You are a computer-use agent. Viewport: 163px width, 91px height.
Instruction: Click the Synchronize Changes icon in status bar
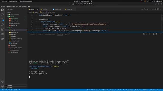[9, 90]
